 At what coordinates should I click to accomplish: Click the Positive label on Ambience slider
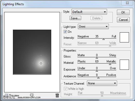[111, 75]
